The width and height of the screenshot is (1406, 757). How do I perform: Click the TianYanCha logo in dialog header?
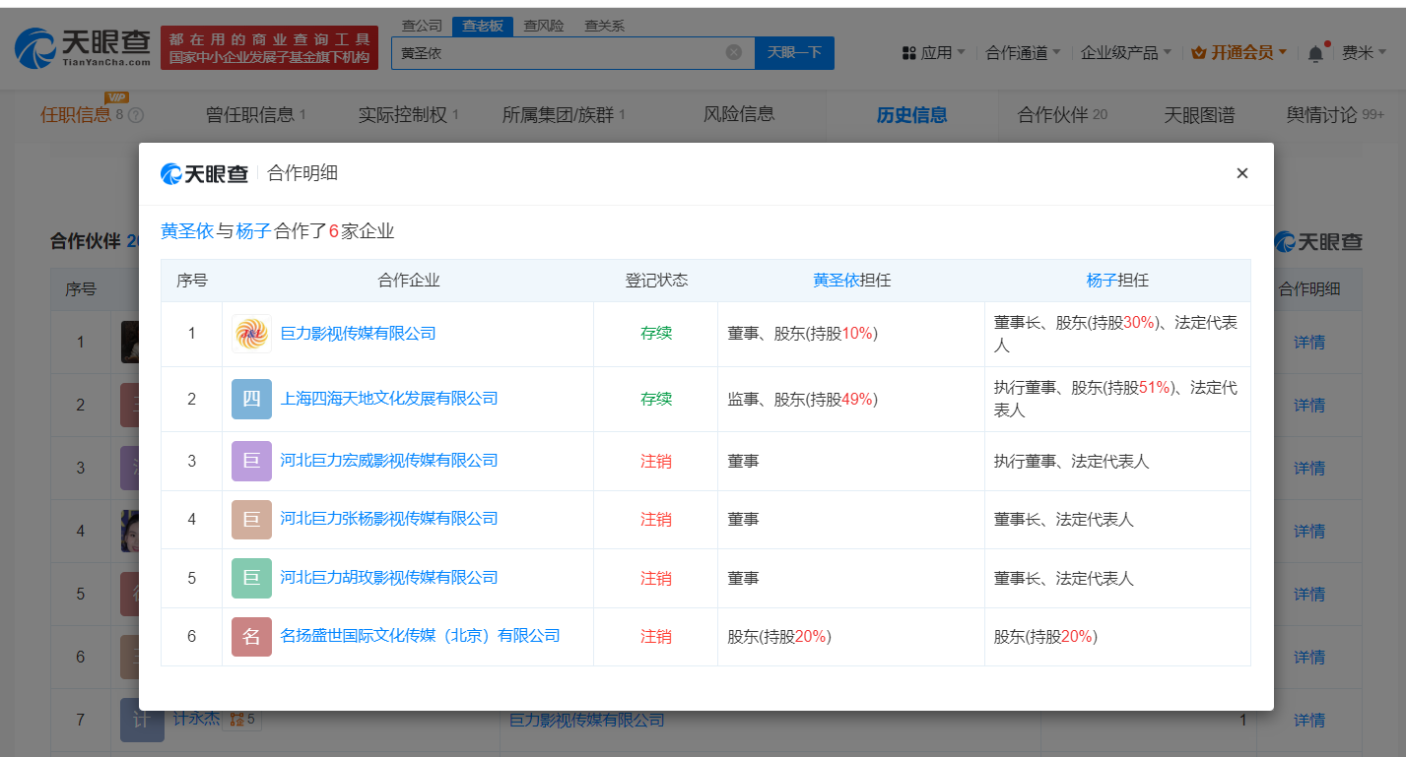coord(204,173)
